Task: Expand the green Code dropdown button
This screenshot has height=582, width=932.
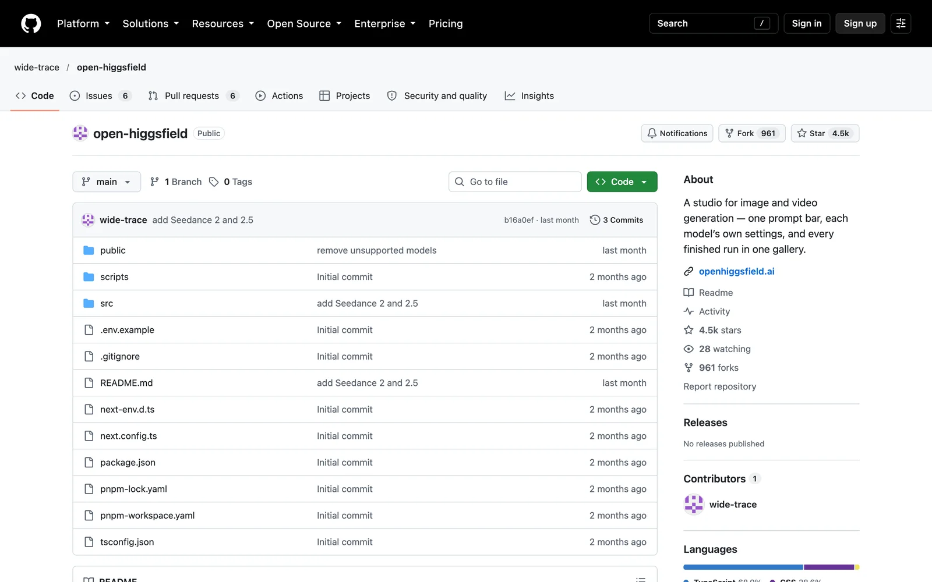Action: pyautogui.click(x=622, y=182)
